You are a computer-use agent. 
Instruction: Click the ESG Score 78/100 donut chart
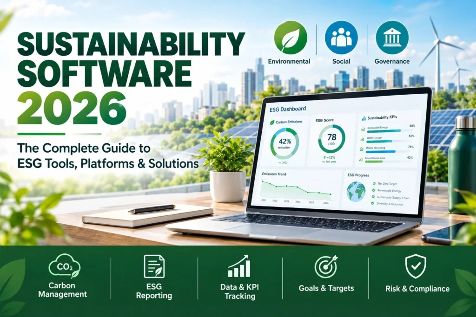(x=332, y=139)
